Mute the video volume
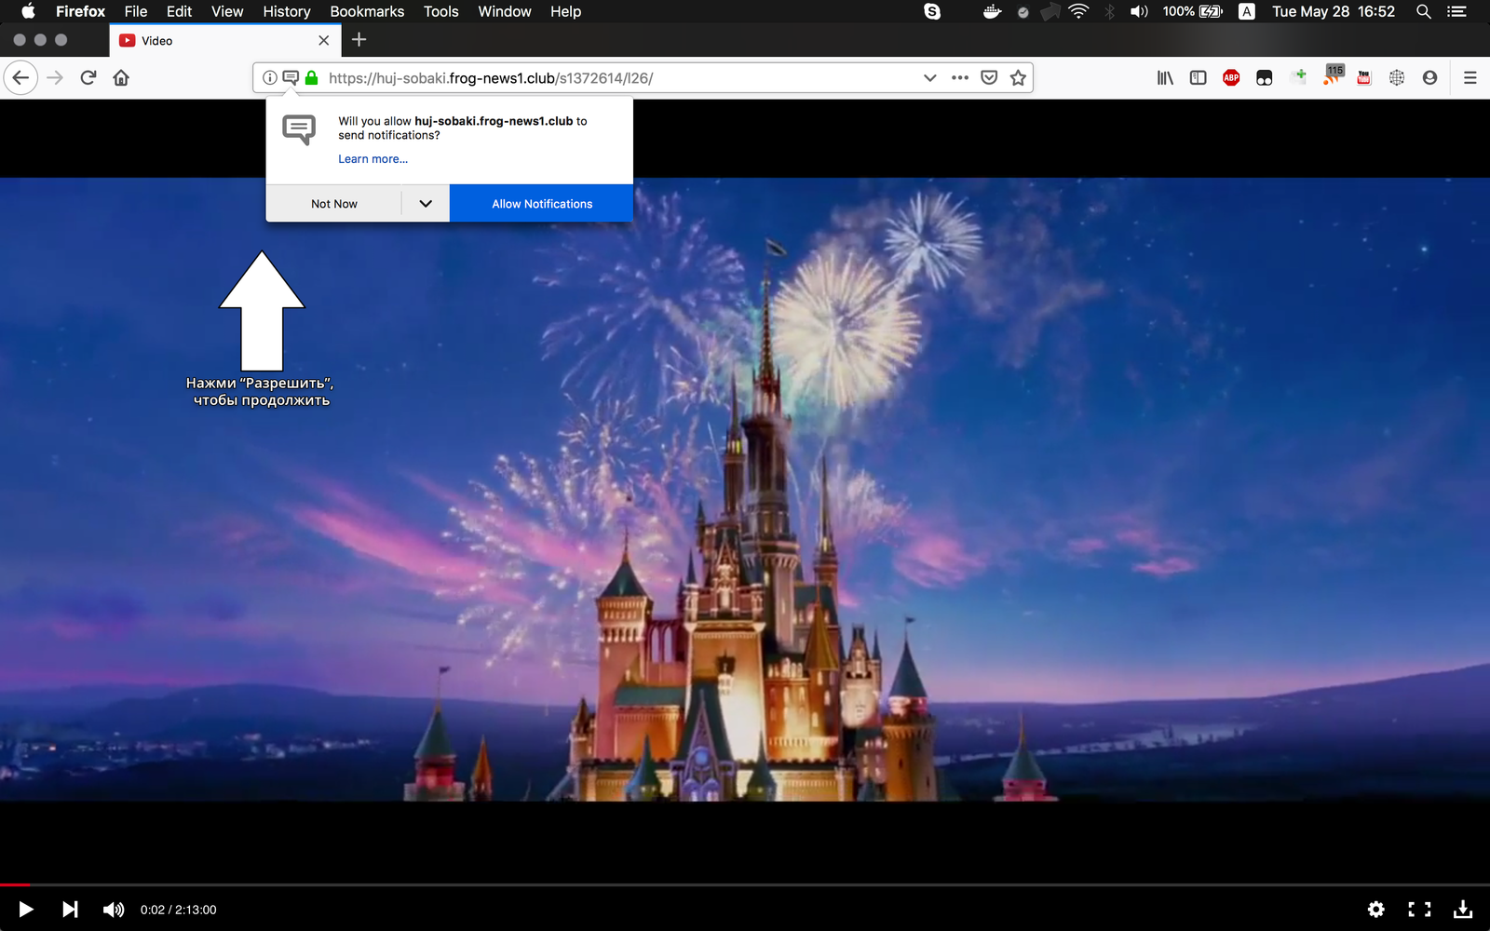 (x=114, y=910)
